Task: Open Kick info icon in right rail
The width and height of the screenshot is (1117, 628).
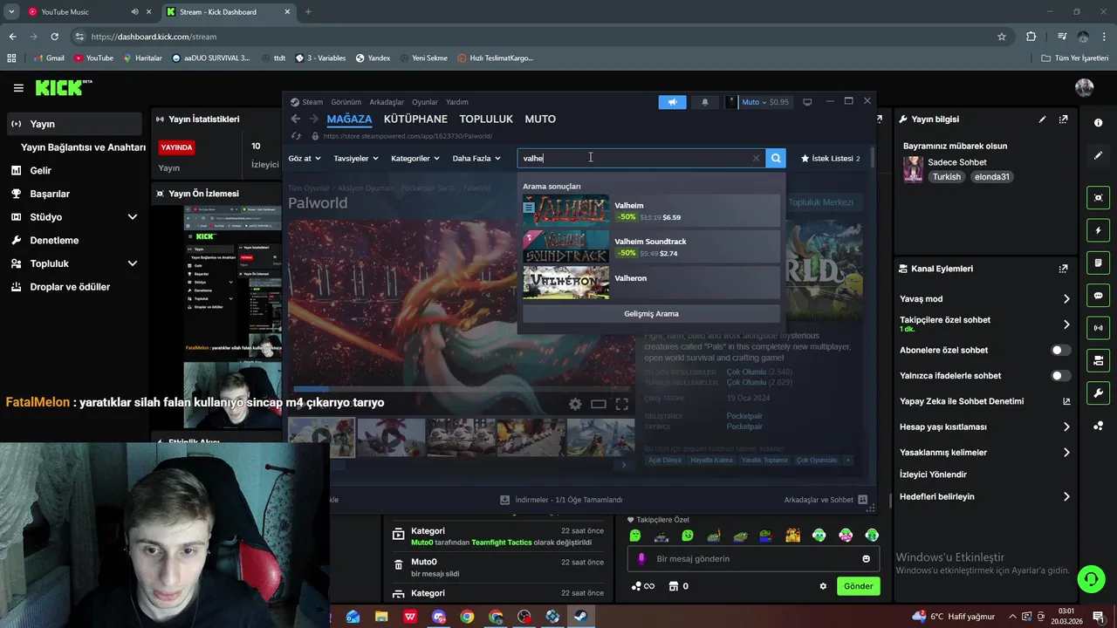Action: tap(1098, 123)
